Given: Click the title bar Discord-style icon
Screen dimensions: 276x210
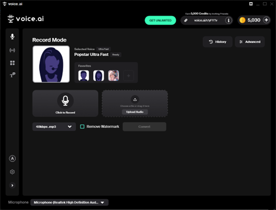Looking at the screenshot, I should pyautogui.click(x=251, y=4).
